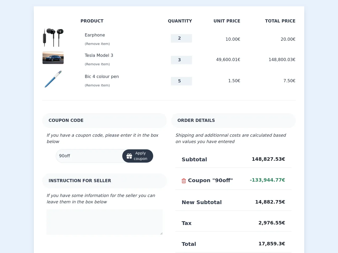Click the textarea resize handle corner

pyautogui.click(x=161, y=233)
